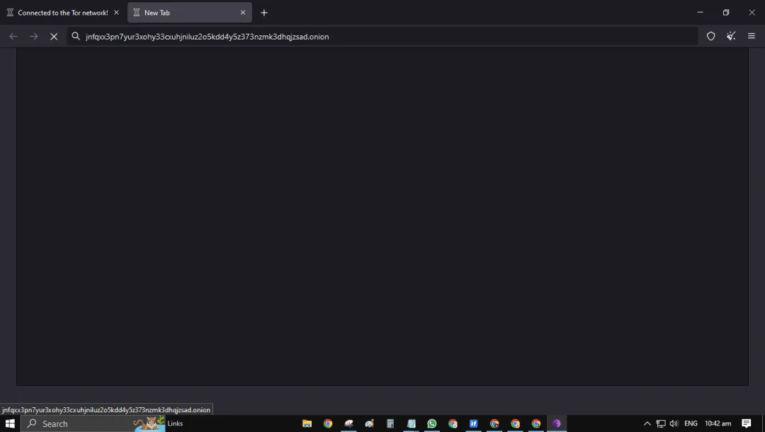This screenshot has height=432, width=765.
Task: Open File Explorer from taskbar
Action: (307, 424)
